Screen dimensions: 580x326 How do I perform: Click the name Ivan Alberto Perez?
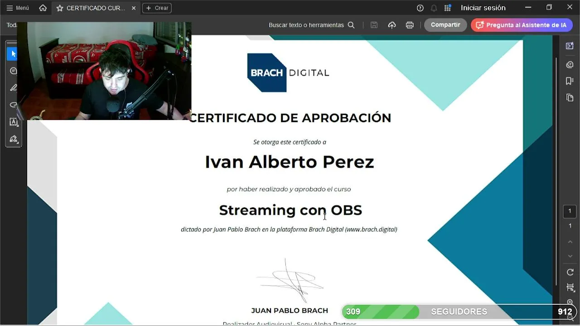coord(289,162)
